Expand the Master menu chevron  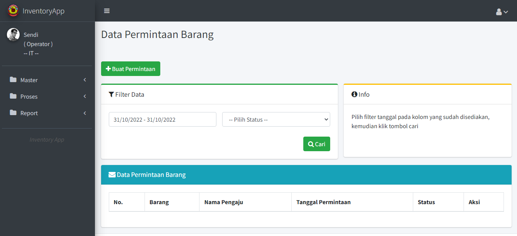pos(85,80)
